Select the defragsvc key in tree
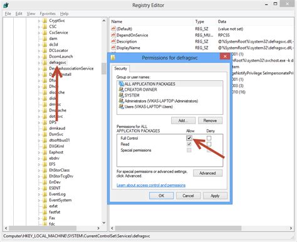297x242 pixels. pyautogui.click(x=58, y=63)
